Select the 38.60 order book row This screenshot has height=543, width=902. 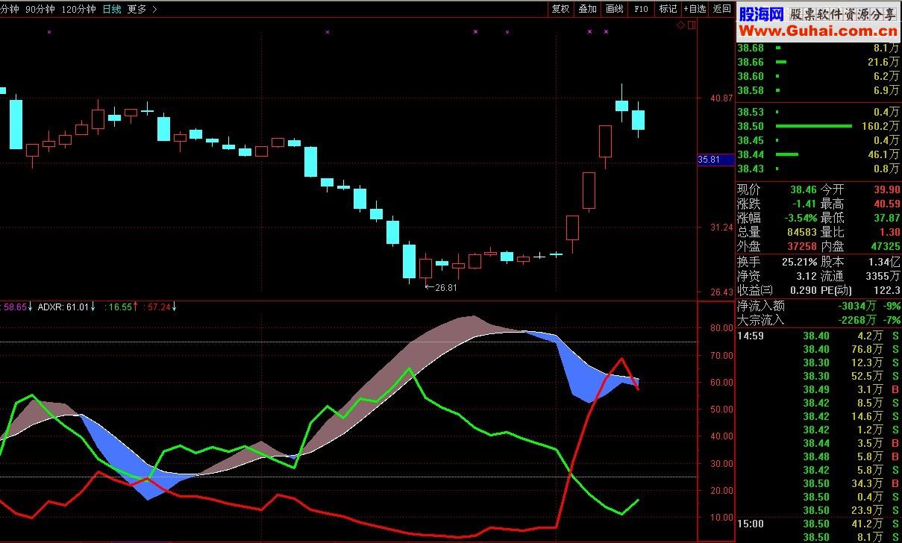tap(818, 77)
